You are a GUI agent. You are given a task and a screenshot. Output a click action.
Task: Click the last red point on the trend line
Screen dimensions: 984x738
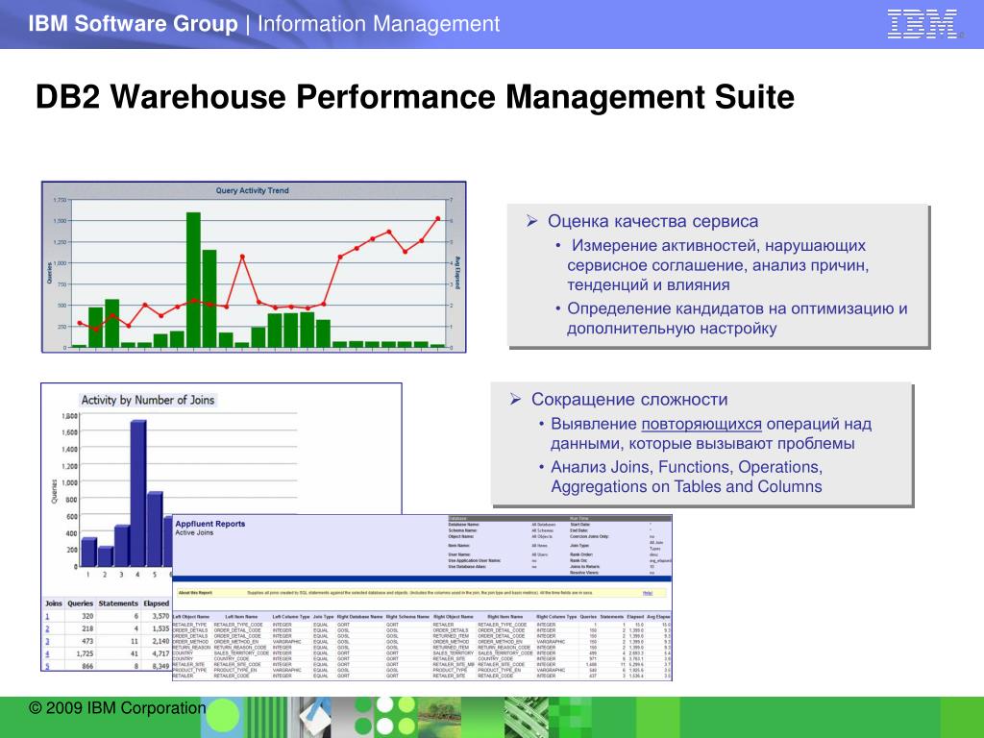pos(438,219)
